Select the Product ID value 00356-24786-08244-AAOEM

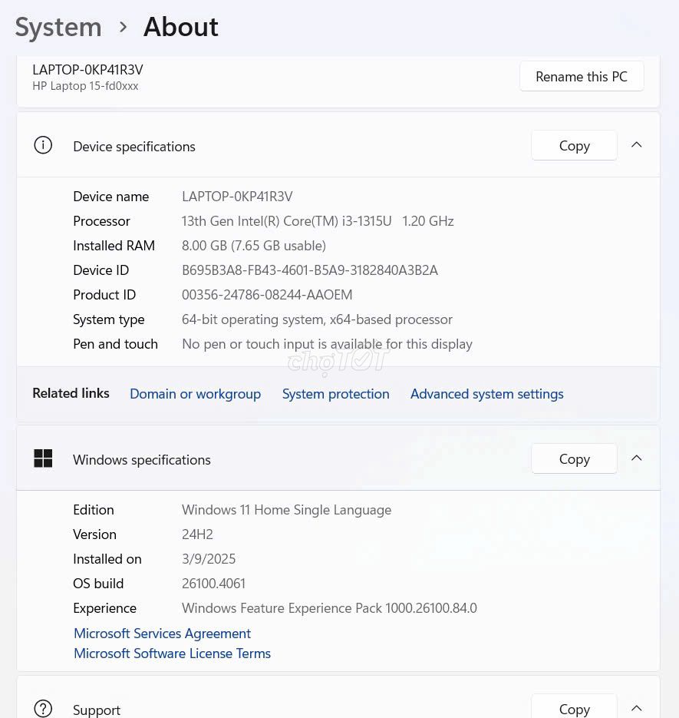click(267, 295)
